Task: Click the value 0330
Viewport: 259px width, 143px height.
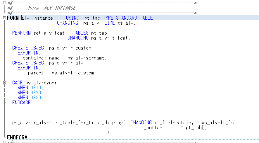Action: click(x=36, y=97)
